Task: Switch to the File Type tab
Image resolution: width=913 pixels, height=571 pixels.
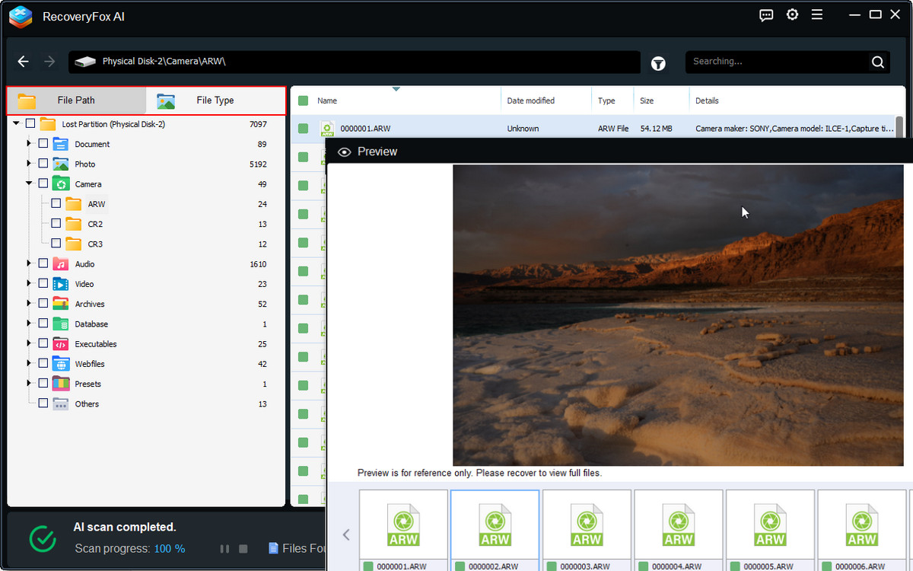Action: [x=215, y=100]
